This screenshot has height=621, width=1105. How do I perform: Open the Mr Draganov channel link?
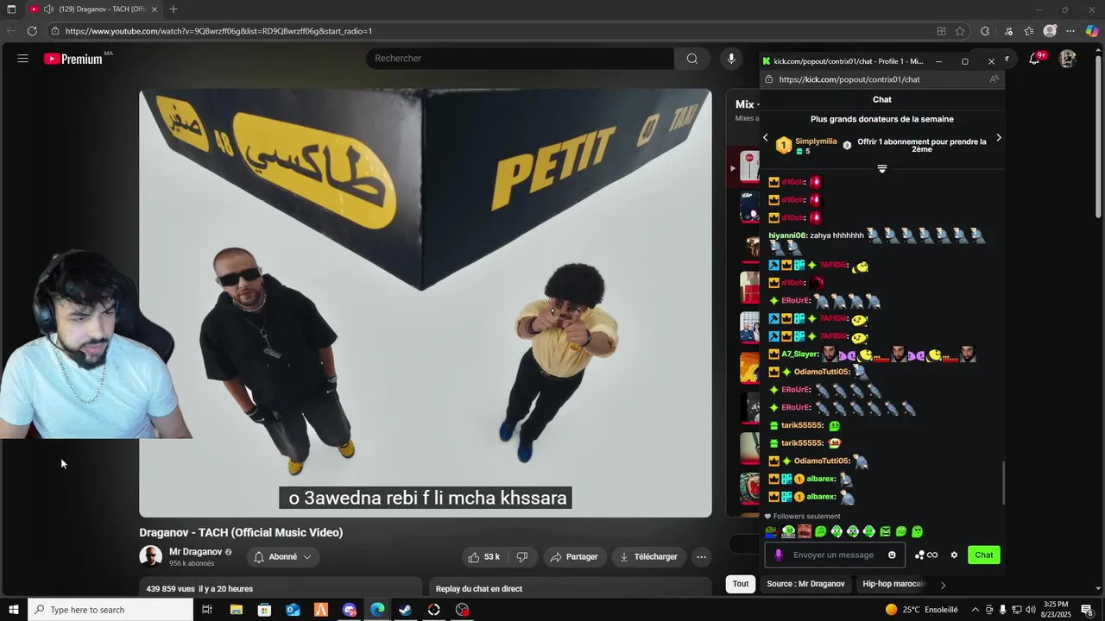195,552
